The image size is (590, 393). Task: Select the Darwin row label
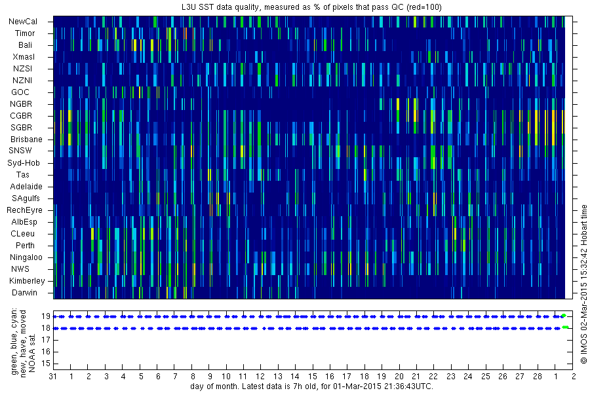coord(24,293)
